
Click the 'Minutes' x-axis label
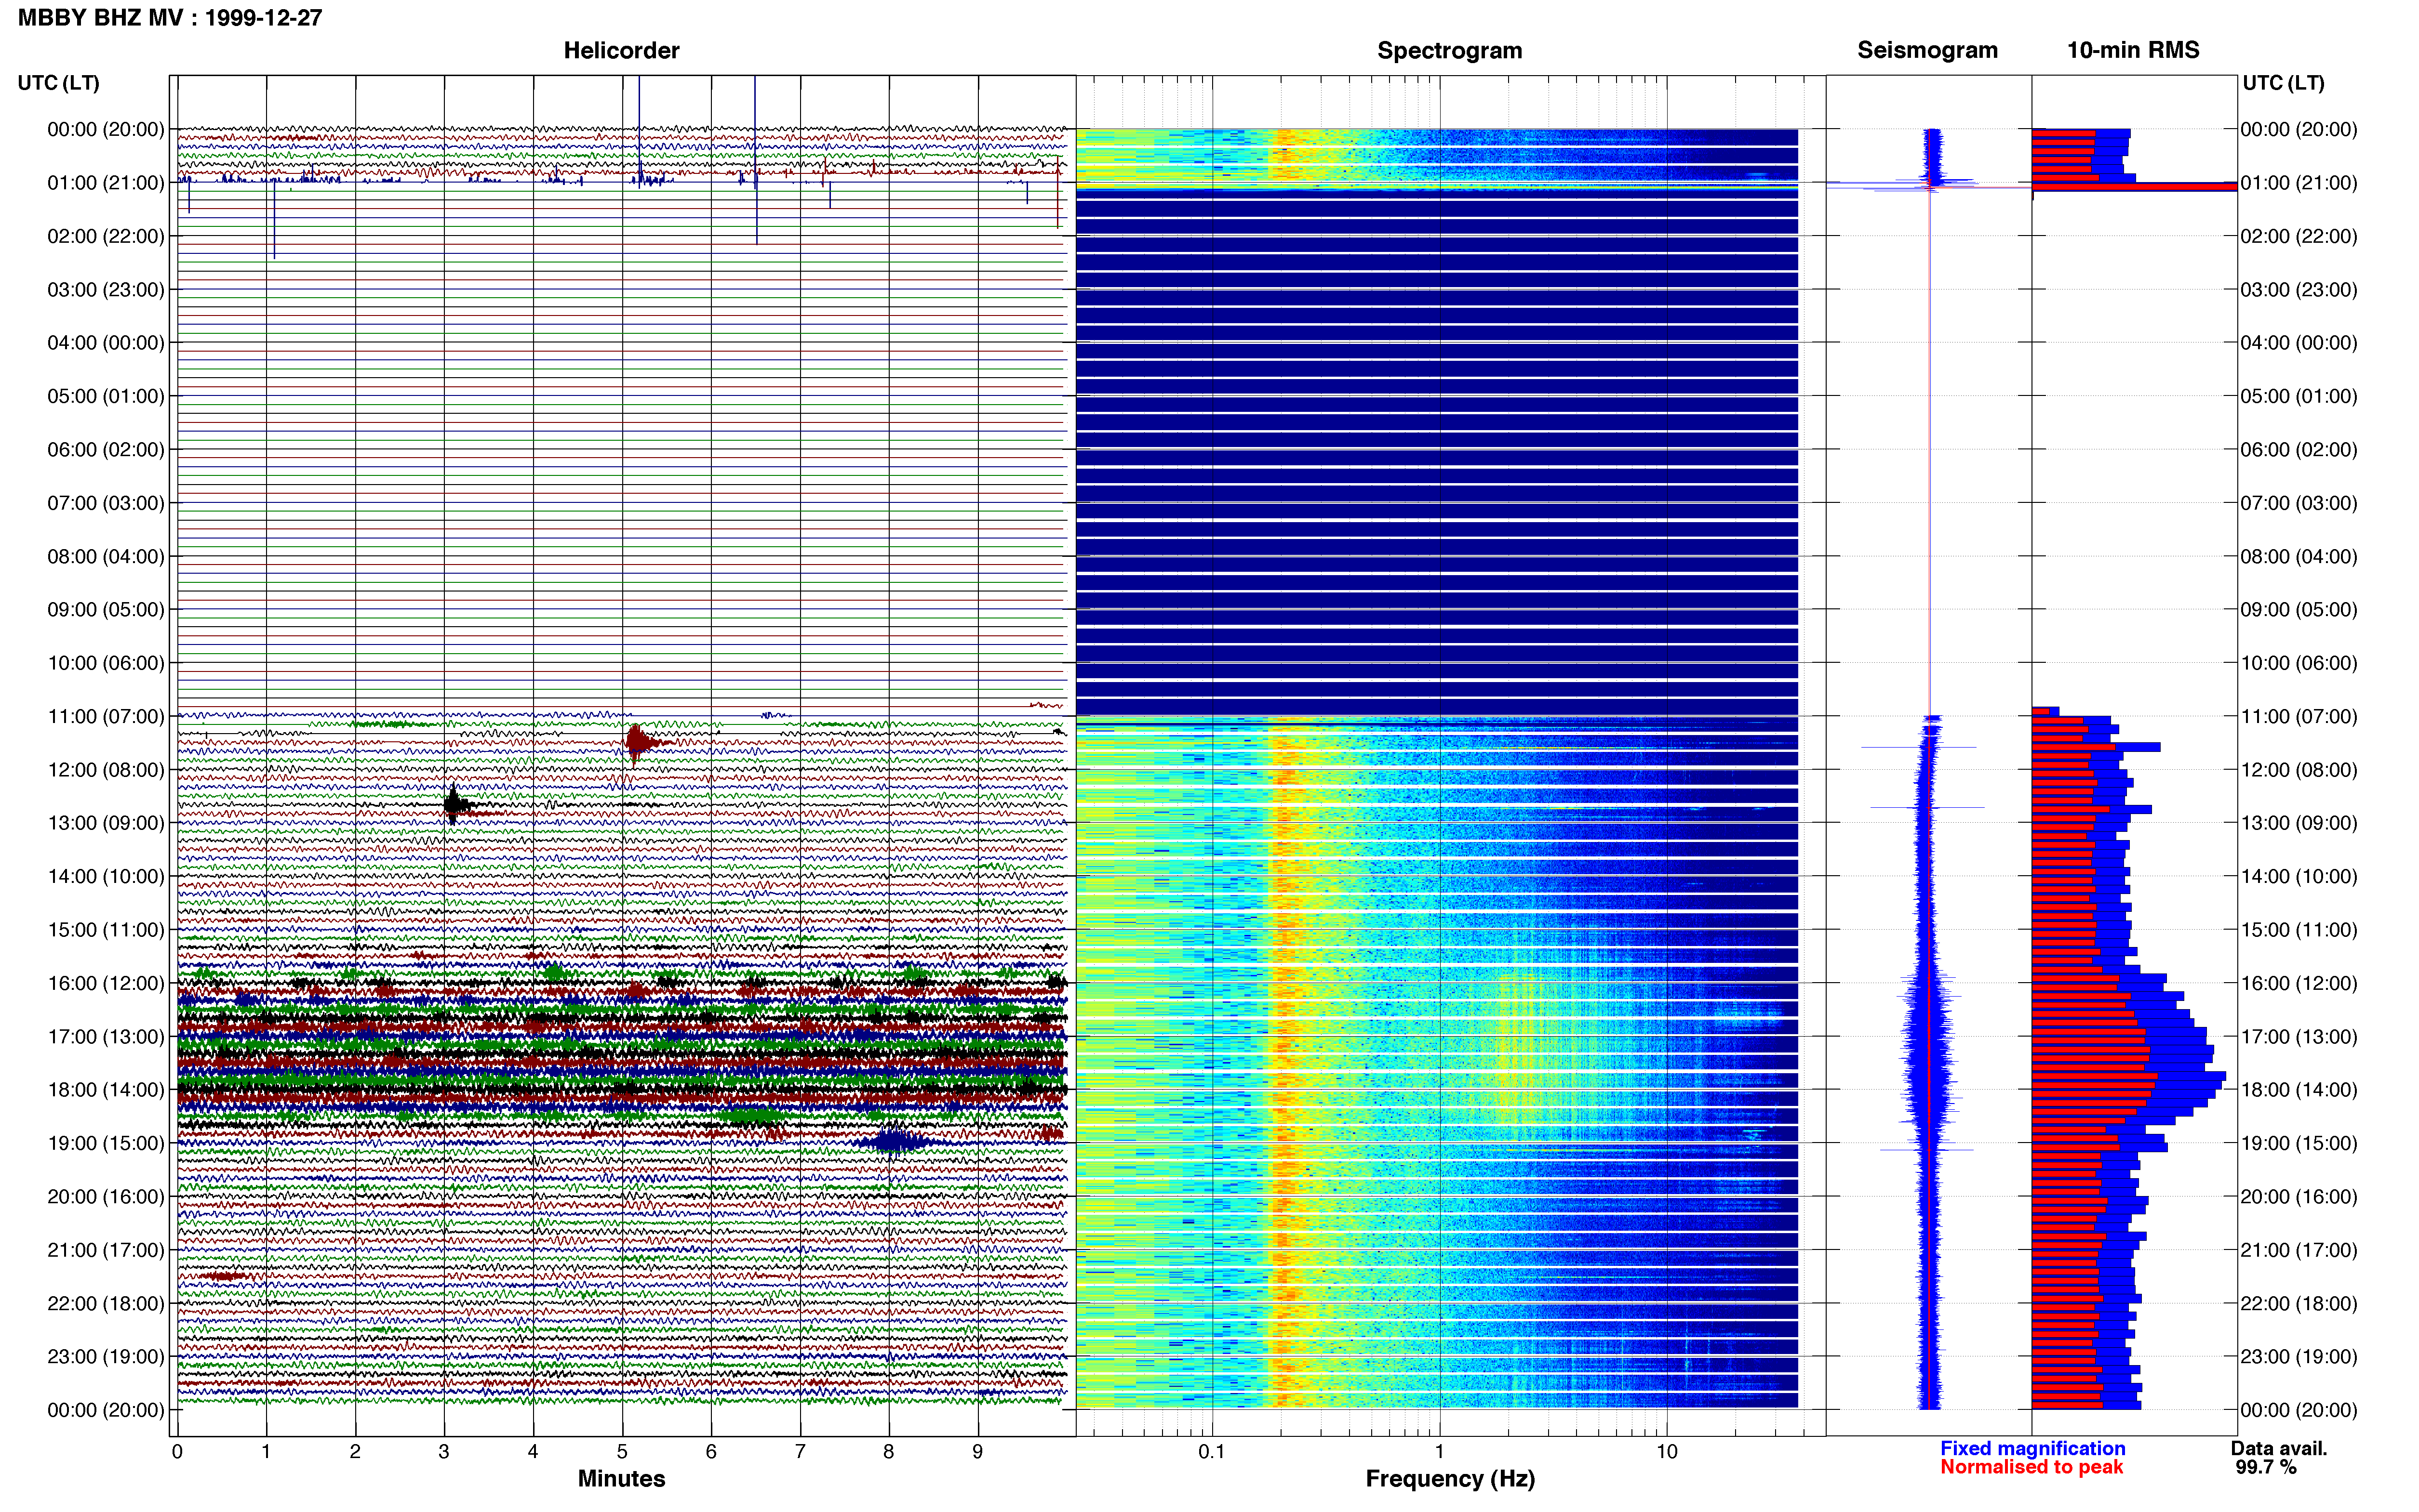621,1478
